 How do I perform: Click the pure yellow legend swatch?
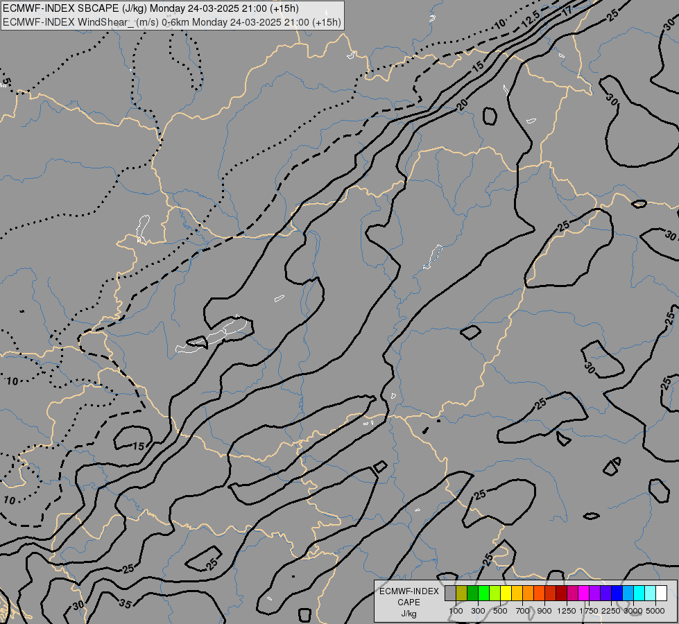[x=506, y=593]
